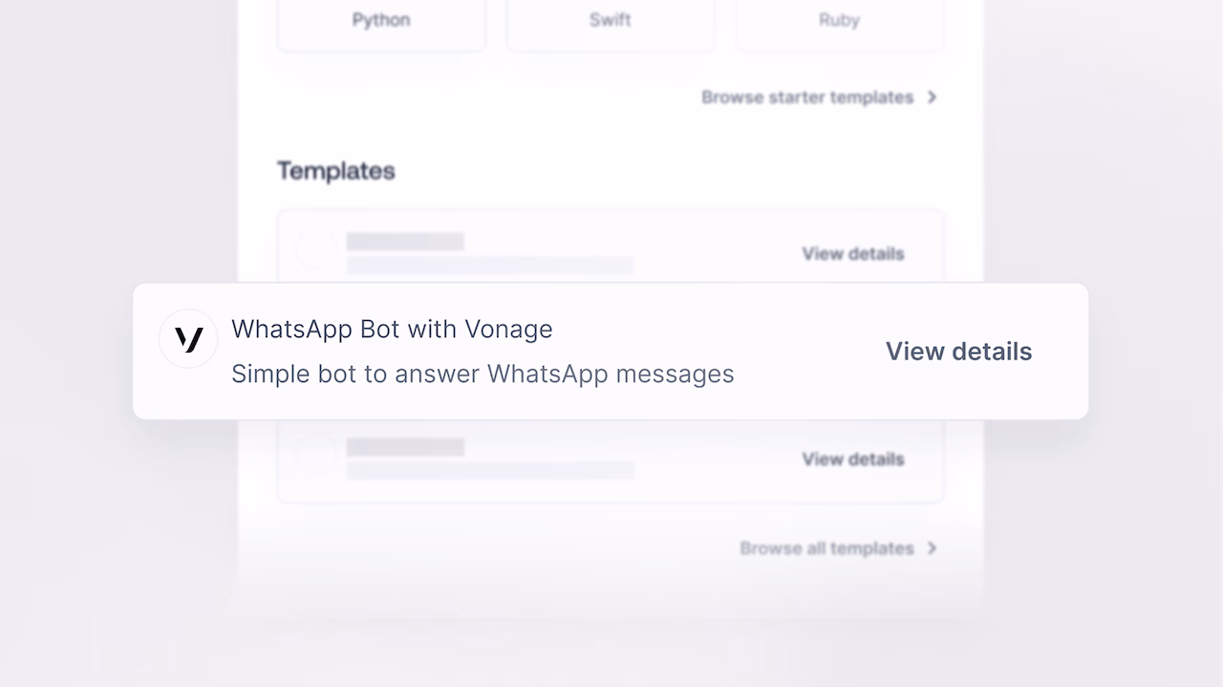Click the WhatsApp Bot with Vonage title

[x=392, y=329]
